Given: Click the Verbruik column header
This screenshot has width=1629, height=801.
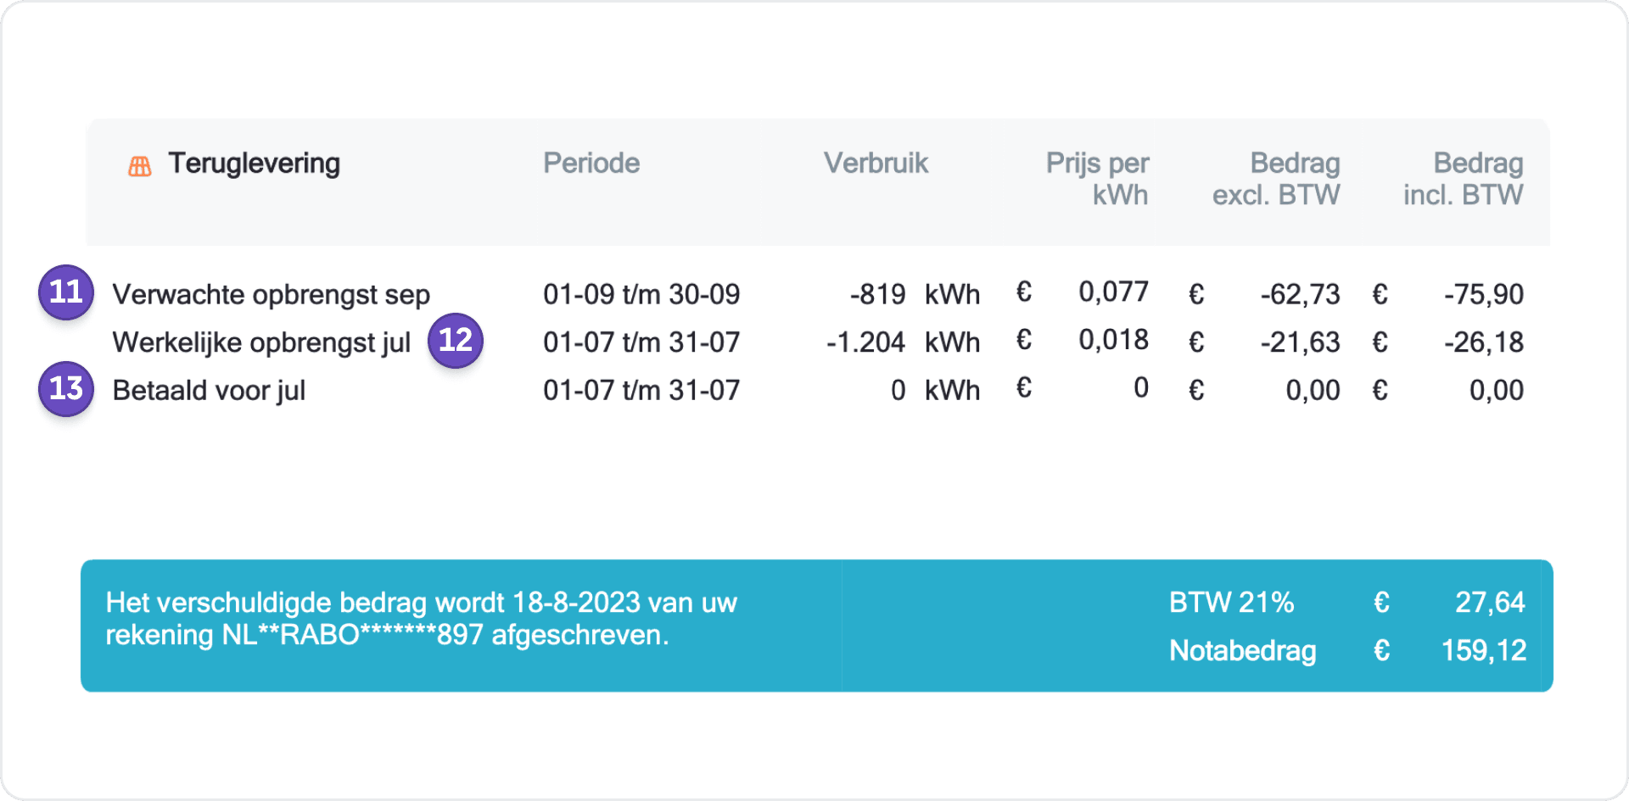Looking at the screenshot, I should tap(876, 163).
